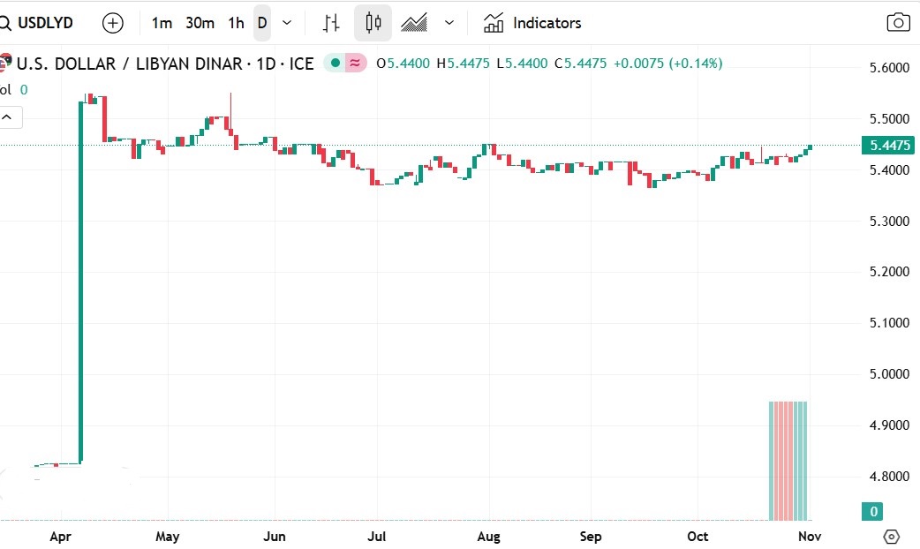This screenshot has width=920, height=549.
Task: Toggle the green market status dot indicator
Action: click(334, 63)
